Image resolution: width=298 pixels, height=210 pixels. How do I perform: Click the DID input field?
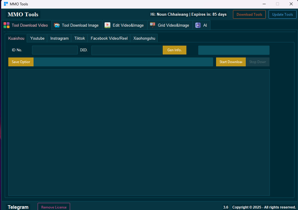[126, 50]
